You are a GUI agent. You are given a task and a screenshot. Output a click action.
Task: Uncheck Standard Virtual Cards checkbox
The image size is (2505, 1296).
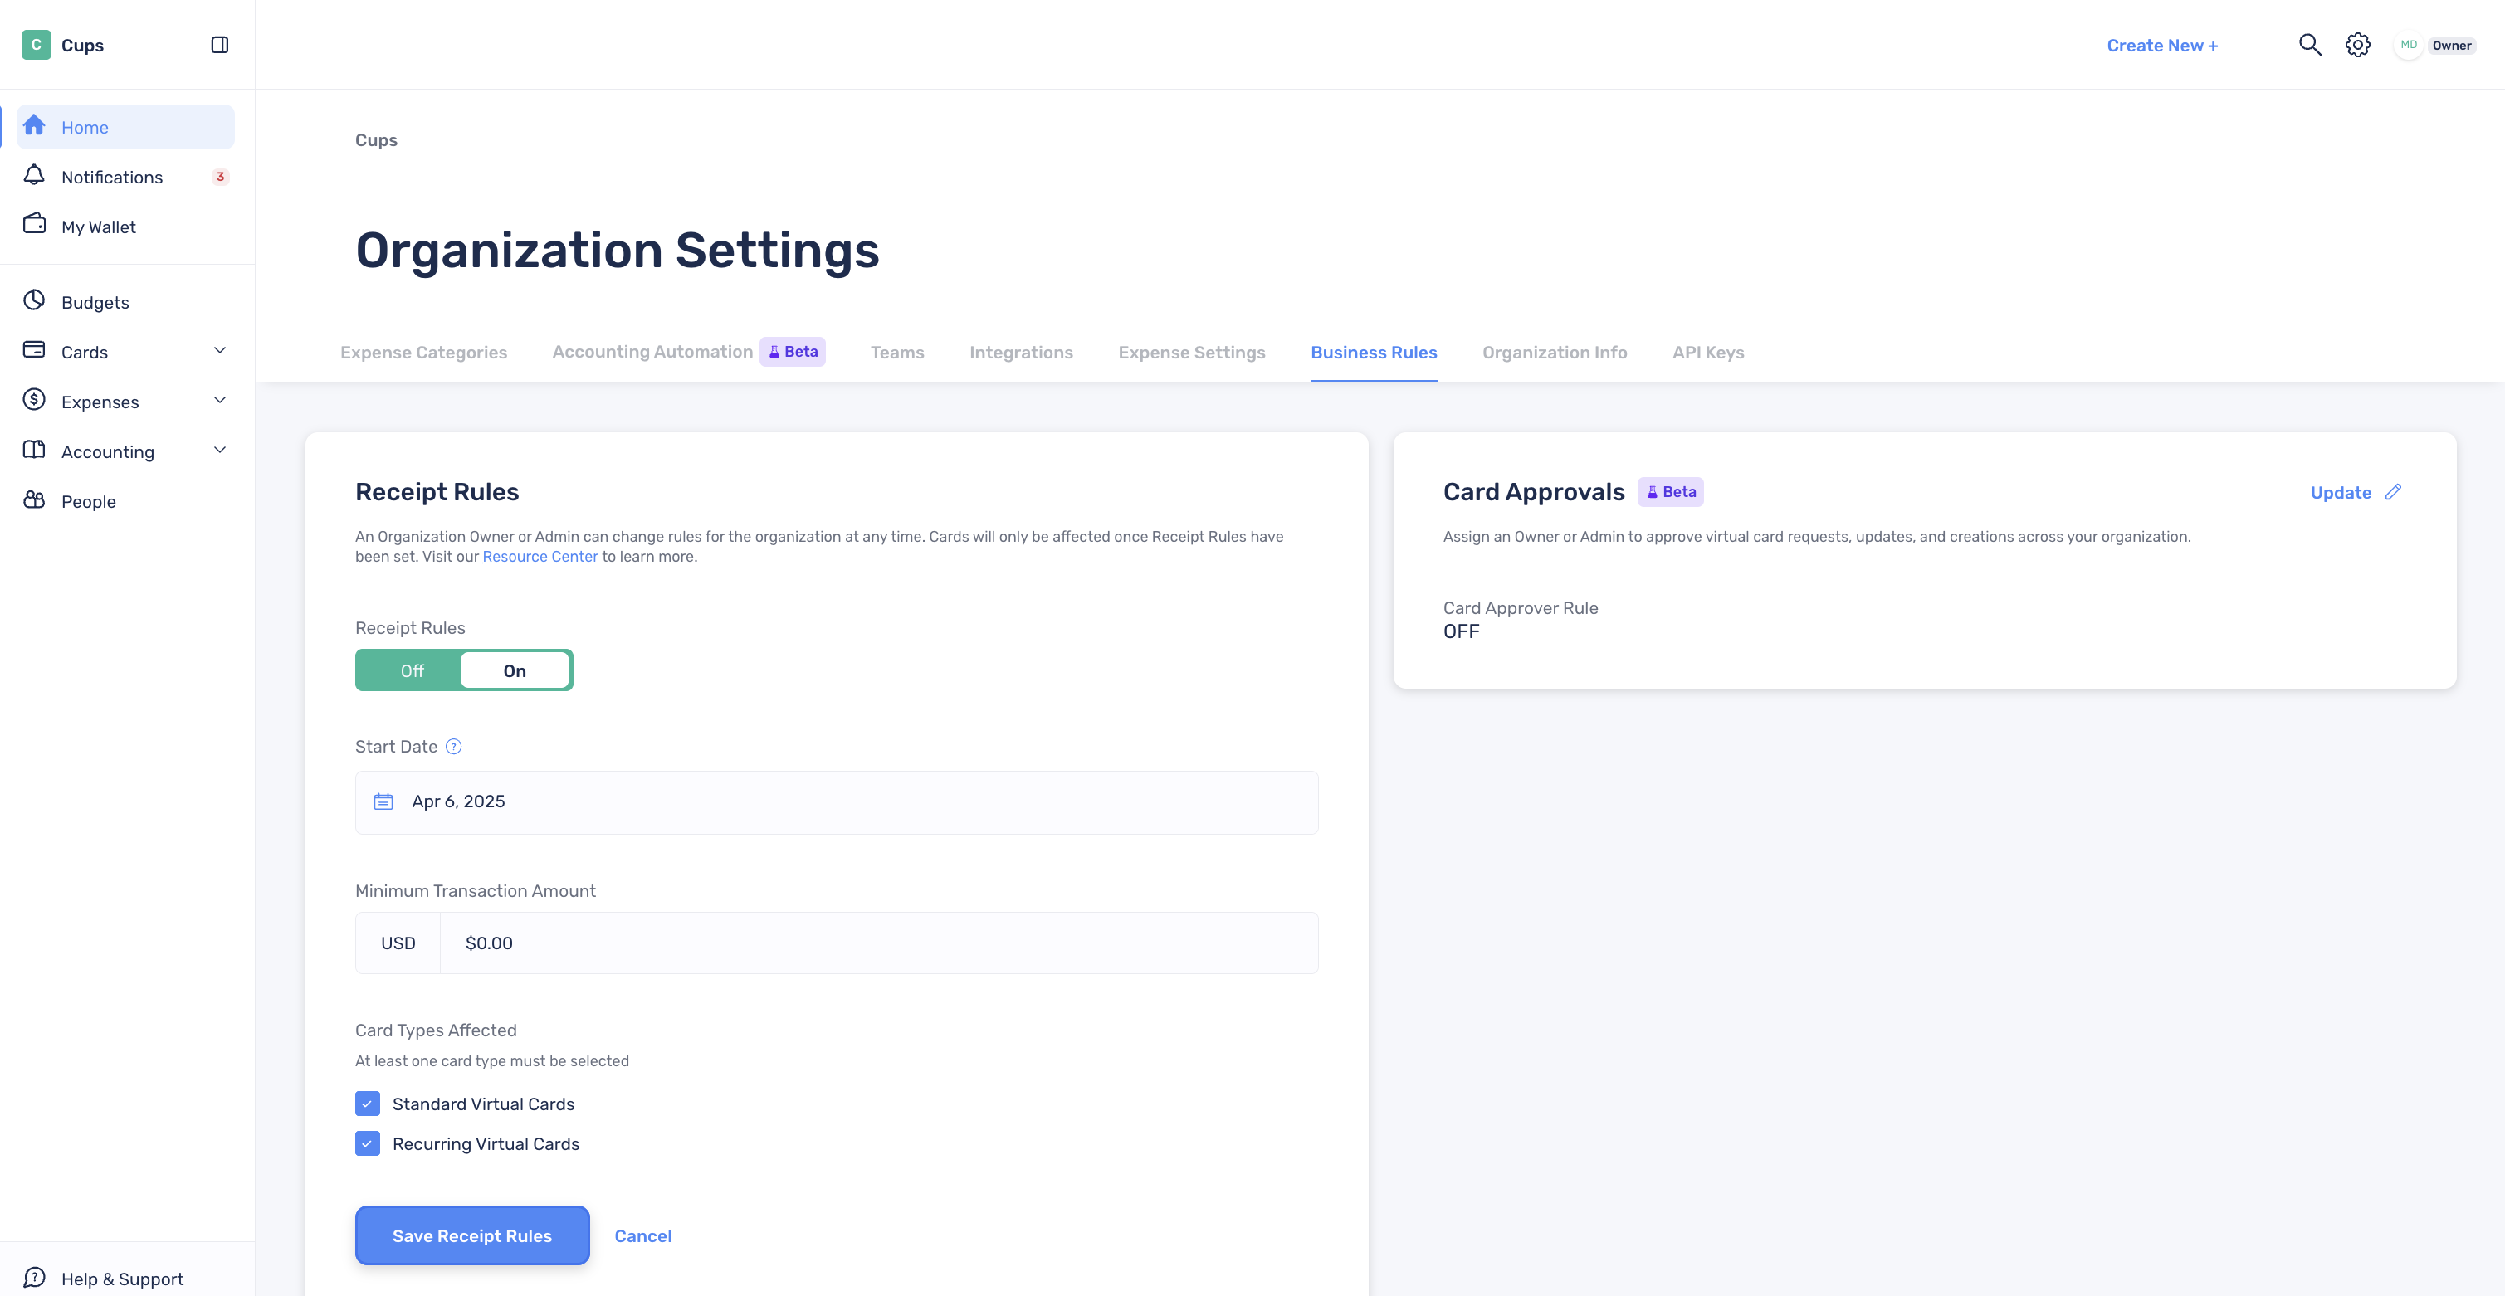point(368,1104)
